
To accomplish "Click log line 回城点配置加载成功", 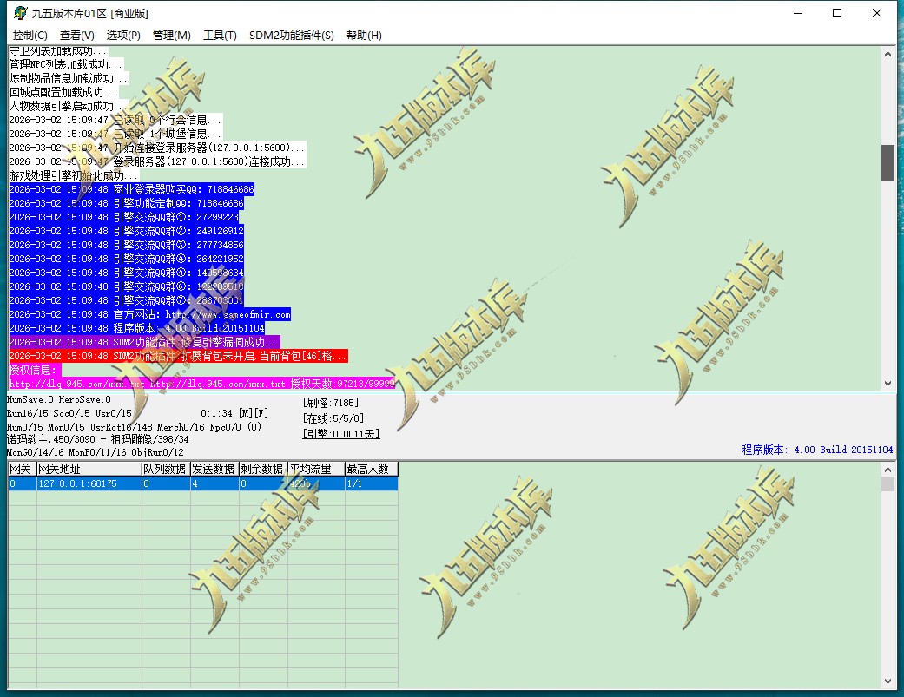I will coord(63,92).
